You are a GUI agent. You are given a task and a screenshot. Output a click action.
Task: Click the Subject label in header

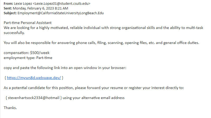[10, 13]
